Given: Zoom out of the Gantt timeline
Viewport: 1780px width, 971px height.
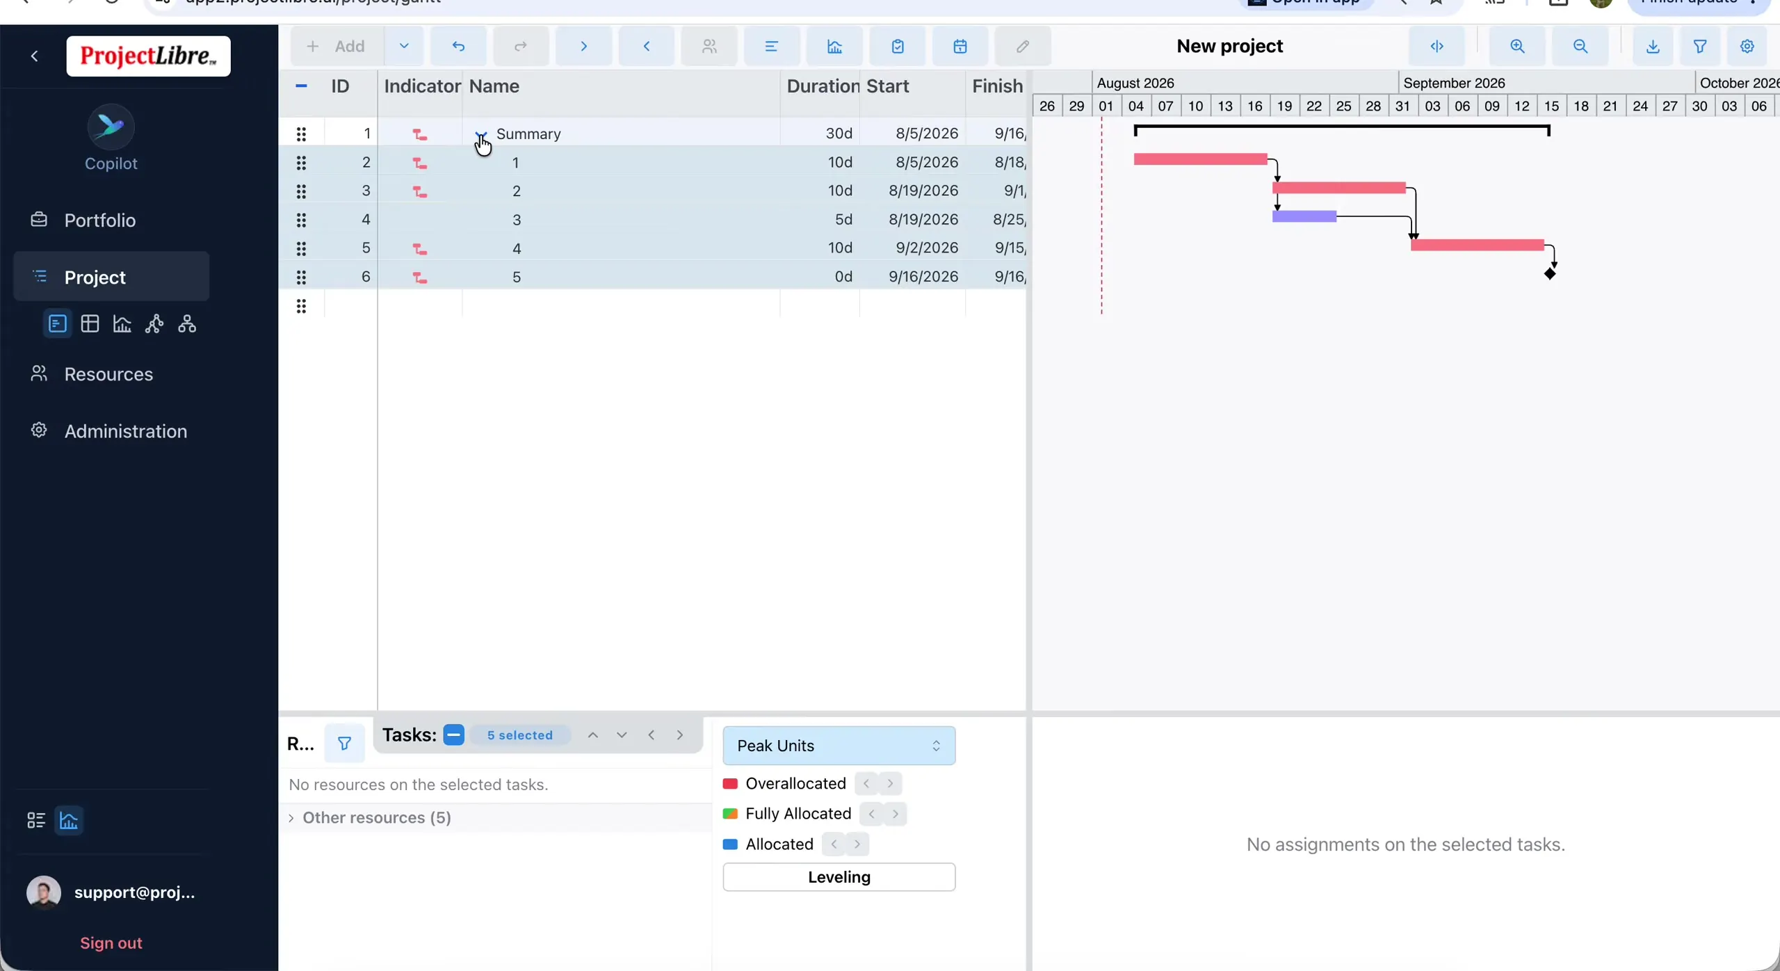Looking at the screenshot, I should pos(1580,47).
